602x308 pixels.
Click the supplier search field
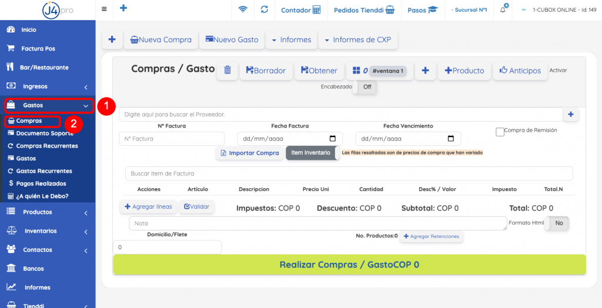point(341,115)
